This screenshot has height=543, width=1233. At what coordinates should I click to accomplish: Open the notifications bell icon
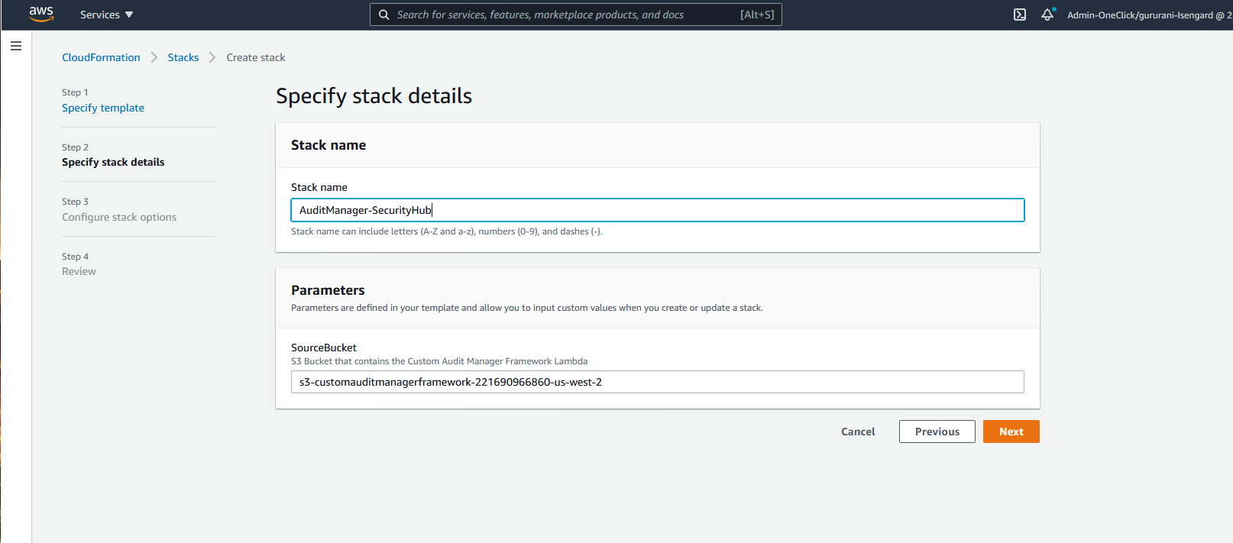click(x=1047, y=15)
